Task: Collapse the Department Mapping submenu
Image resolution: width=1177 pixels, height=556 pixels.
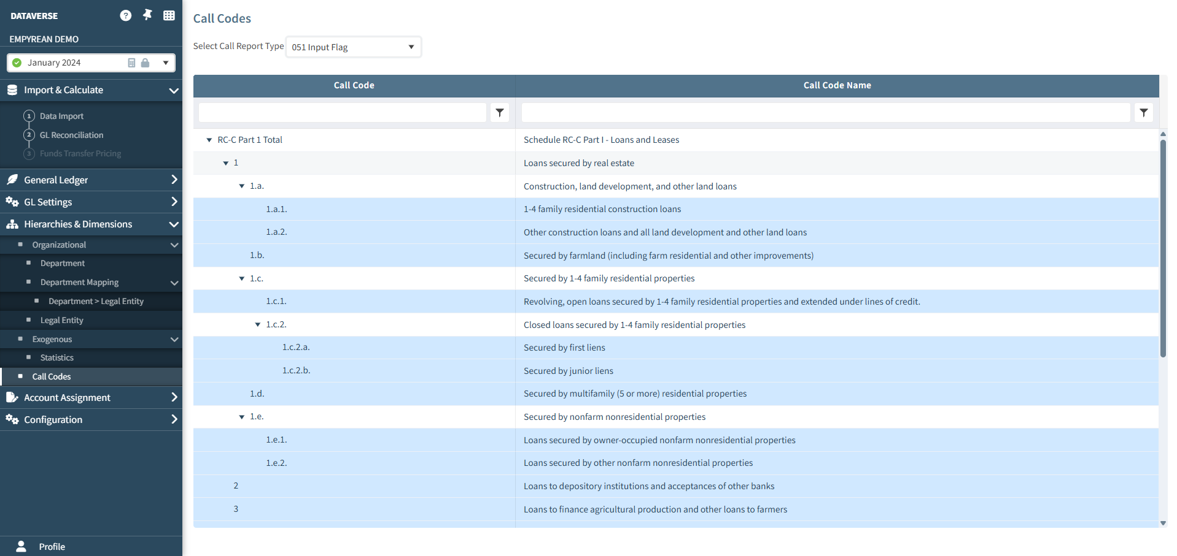Action: pos(174,283)
